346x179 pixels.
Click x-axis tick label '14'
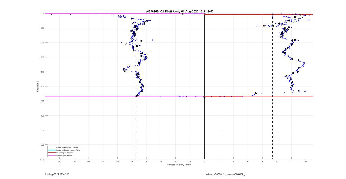click(306, 161)
